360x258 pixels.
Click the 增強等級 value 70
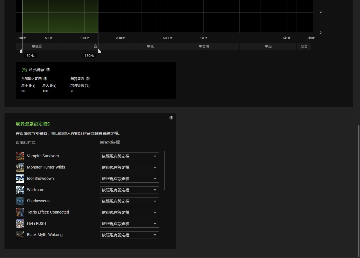pos(73,91)
